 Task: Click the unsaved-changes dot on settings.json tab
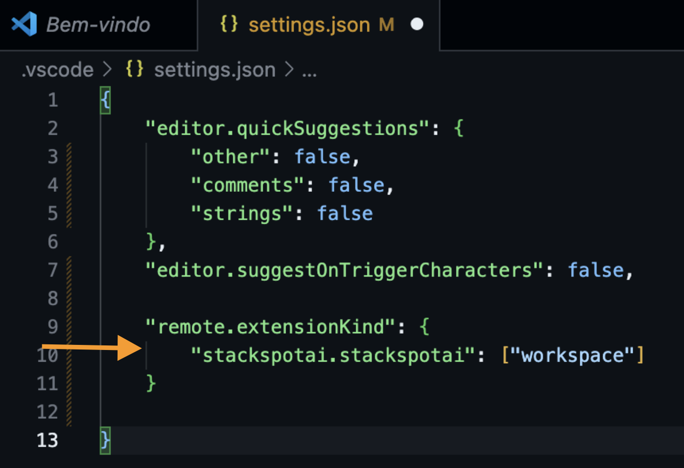(x=417, y=24)
